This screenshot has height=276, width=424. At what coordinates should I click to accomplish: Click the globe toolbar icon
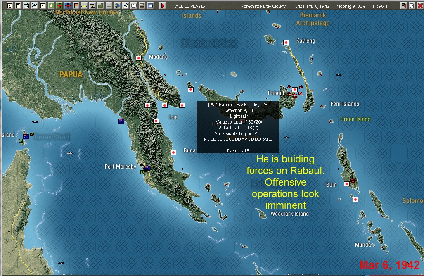point(117,6)
